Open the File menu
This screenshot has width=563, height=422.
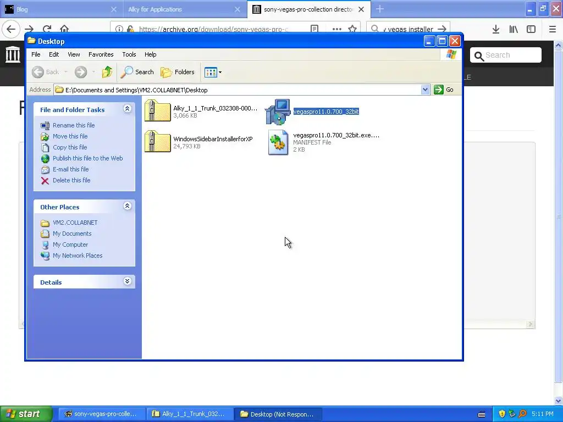click(x=36, y=54)
